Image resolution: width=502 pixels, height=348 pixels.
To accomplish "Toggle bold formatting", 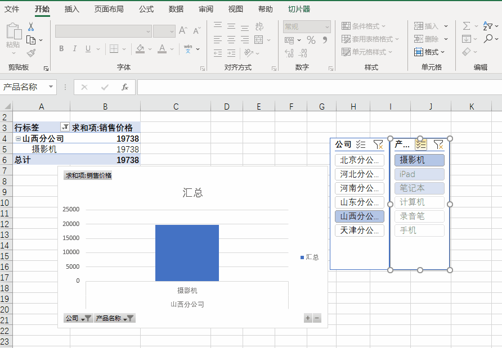I will pyautogui.click(x=61, y=48).
